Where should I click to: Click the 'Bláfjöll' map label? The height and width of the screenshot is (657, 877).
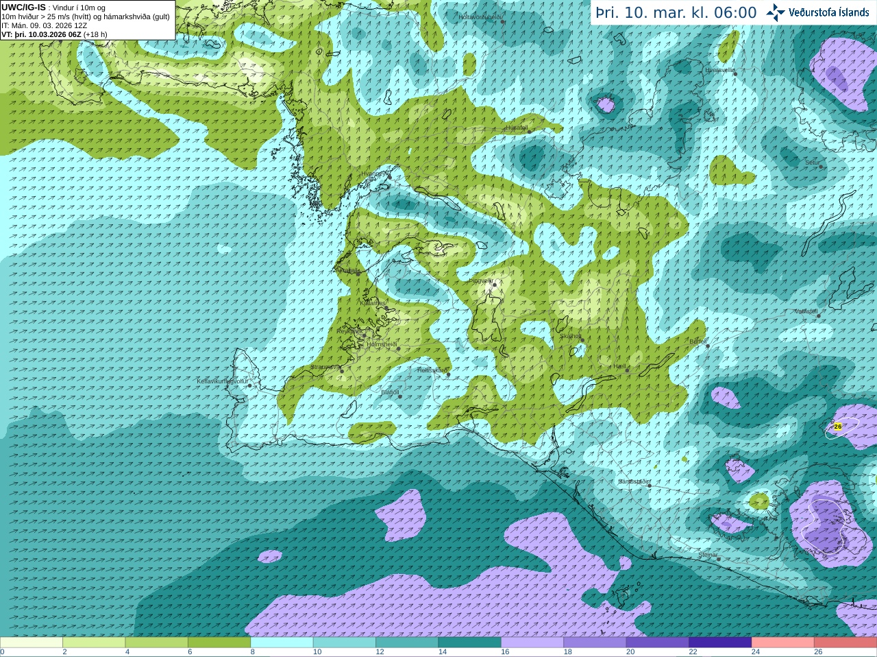coord(390,392)
